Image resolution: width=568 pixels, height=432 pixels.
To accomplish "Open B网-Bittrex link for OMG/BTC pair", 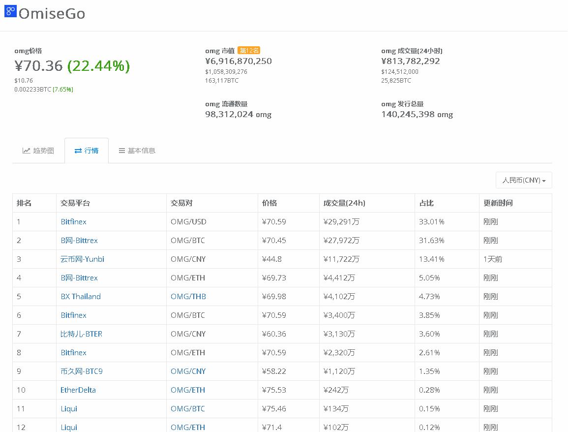I will (x=79, y=241).
